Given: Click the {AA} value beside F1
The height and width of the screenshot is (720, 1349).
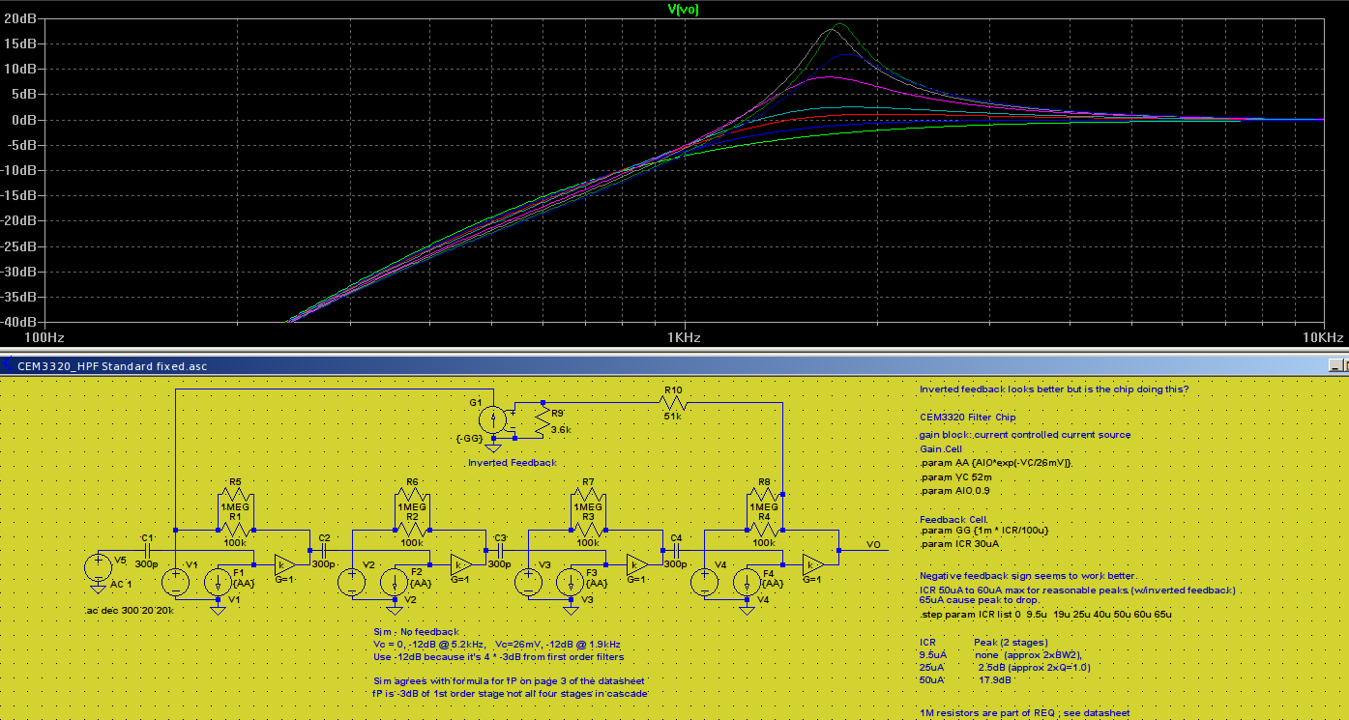Looking at the screenshot, I should 245,584.
